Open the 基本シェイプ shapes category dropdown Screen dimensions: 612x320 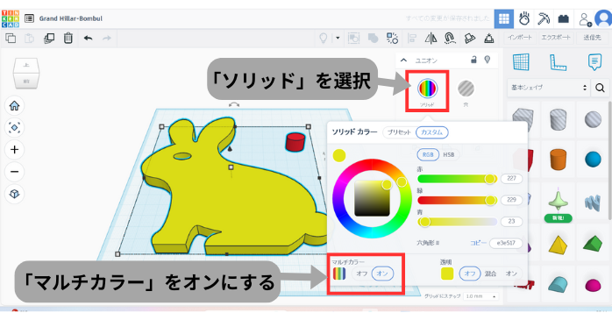pos(549,88)
